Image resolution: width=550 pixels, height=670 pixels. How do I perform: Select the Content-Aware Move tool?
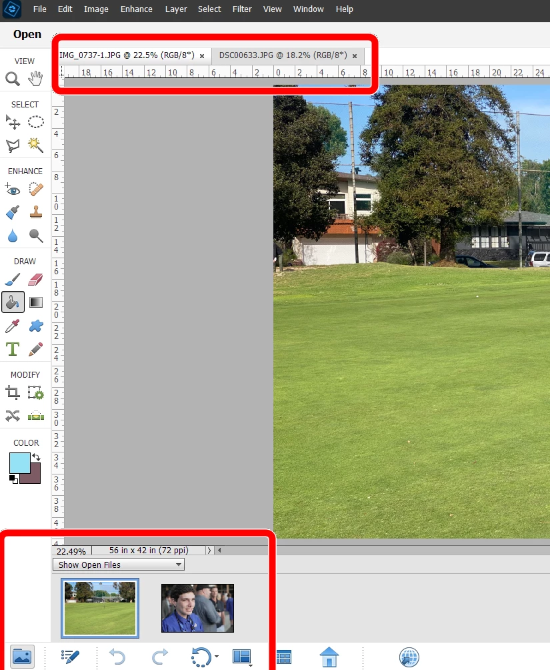tap(13, 415)
